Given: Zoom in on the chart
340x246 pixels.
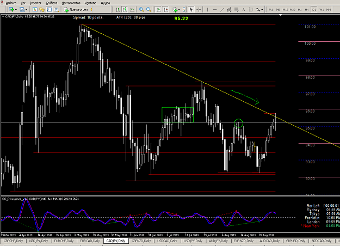Looking at the screenshot, I should [x=141, y=10].
